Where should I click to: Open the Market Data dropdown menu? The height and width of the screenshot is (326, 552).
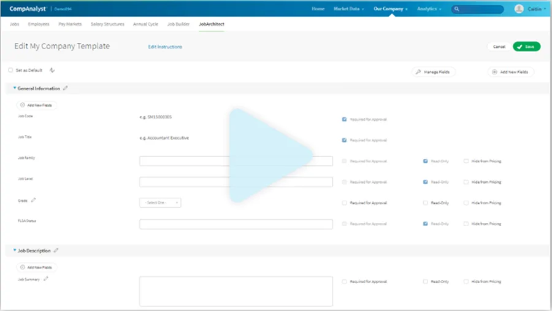click(348, 9)
